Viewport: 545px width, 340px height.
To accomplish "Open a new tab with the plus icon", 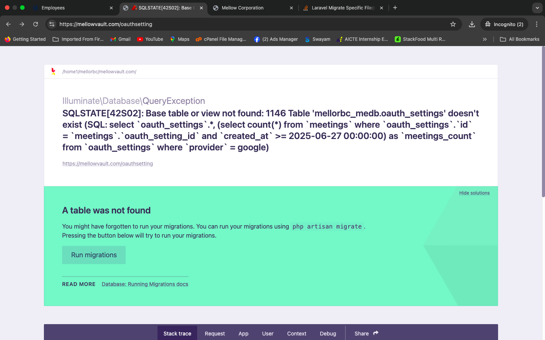I will coord(395,8).
